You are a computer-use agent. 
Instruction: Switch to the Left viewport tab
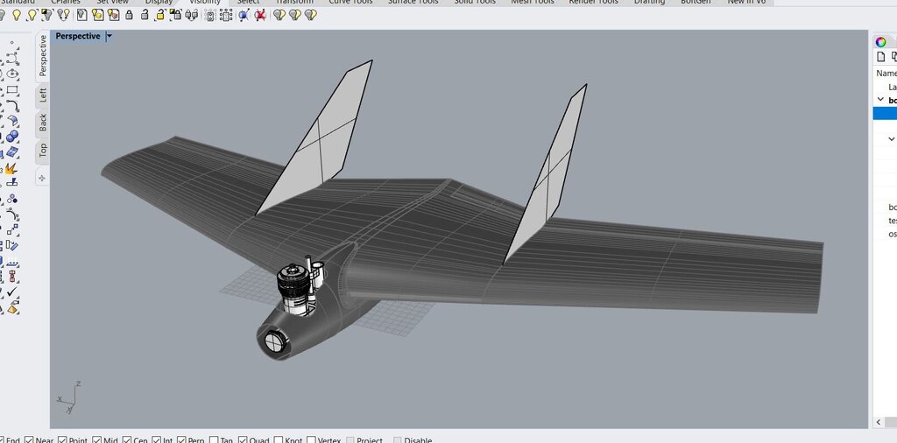[x=42, y=95]
